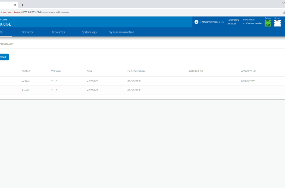
Task: Click the FIRMWARE section heading
Action: point(7,44)
